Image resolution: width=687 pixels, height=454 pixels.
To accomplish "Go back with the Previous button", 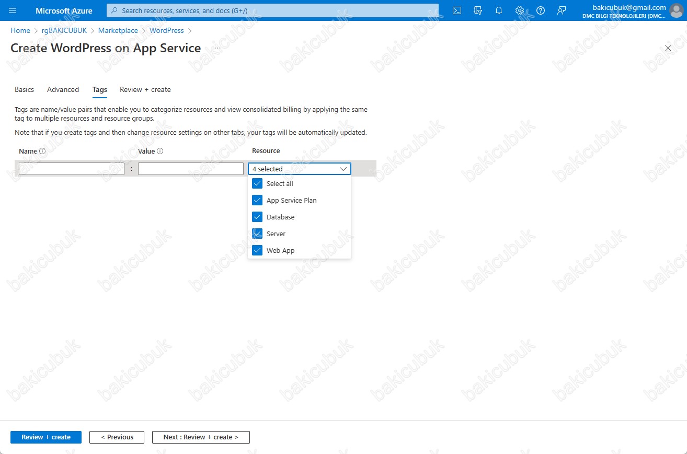I will (117, 437).
